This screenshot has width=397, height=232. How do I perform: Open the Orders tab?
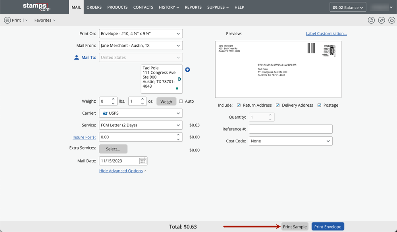pyautogui.click(x=94, y=7)
